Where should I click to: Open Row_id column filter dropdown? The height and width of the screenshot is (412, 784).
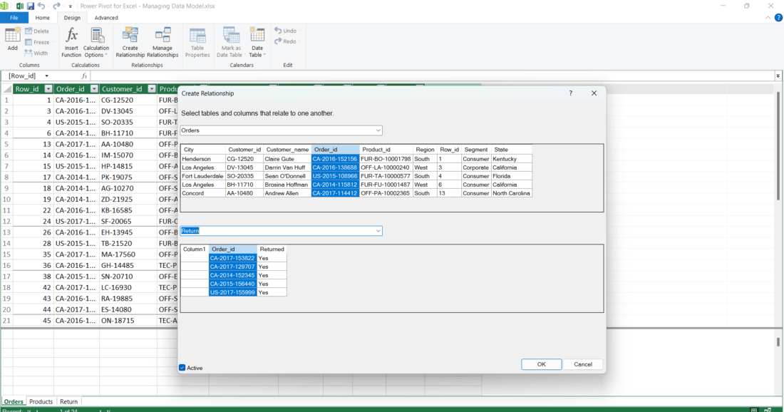click(x=48, y=89)
